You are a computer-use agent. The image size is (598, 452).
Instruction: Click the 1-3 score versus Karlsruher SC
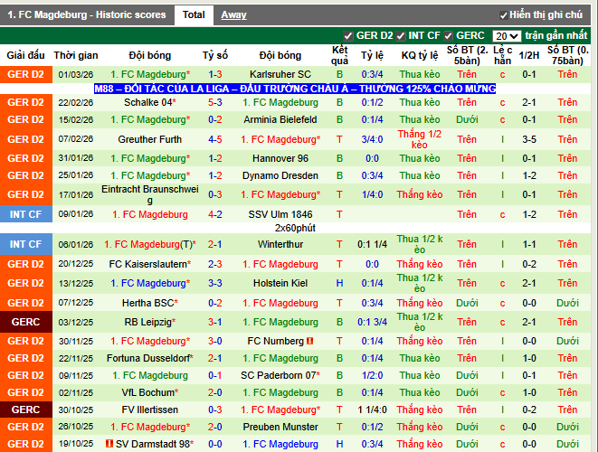pos(215,74)
